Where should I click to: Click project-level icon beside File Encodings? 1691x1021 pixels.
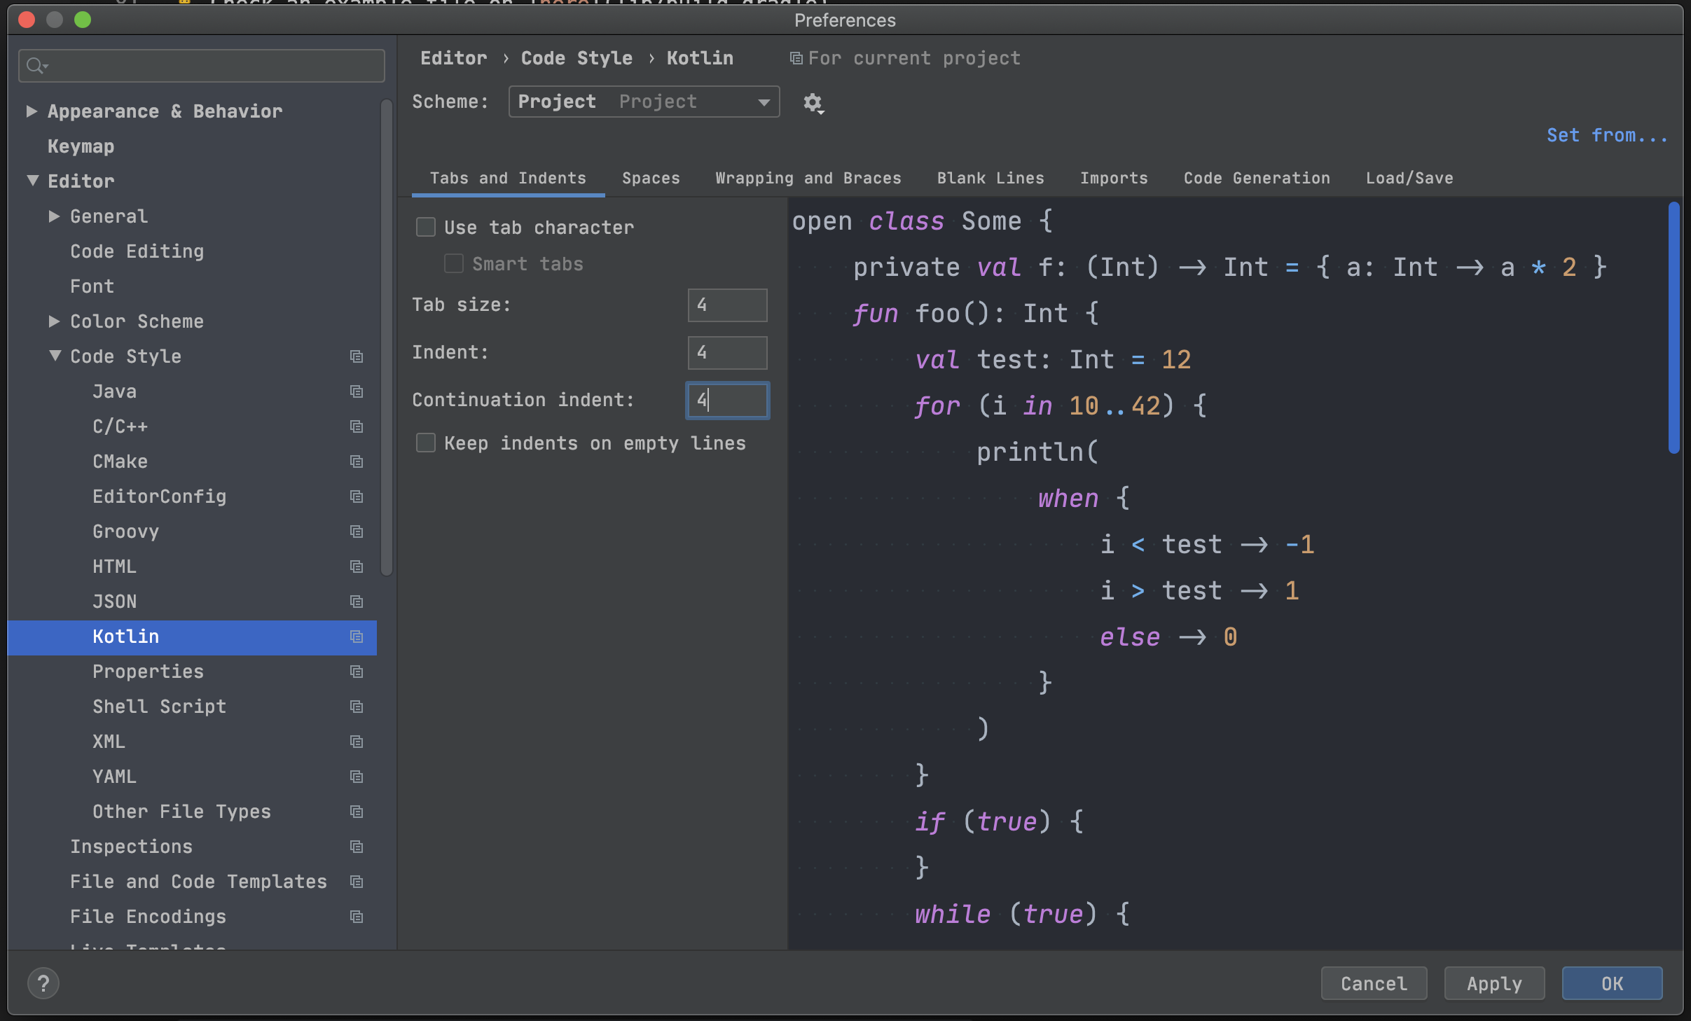point(357,917)
